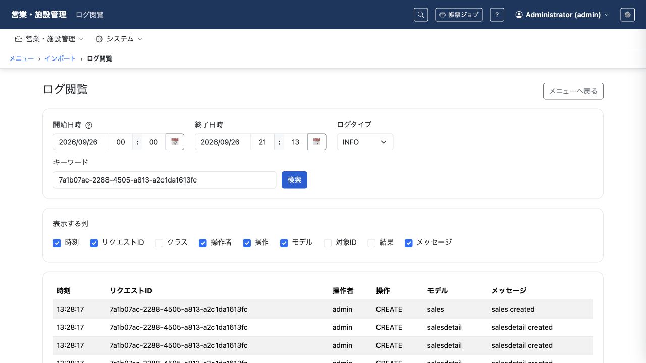Check the 結果 column checkbox

tap(371, 243)
